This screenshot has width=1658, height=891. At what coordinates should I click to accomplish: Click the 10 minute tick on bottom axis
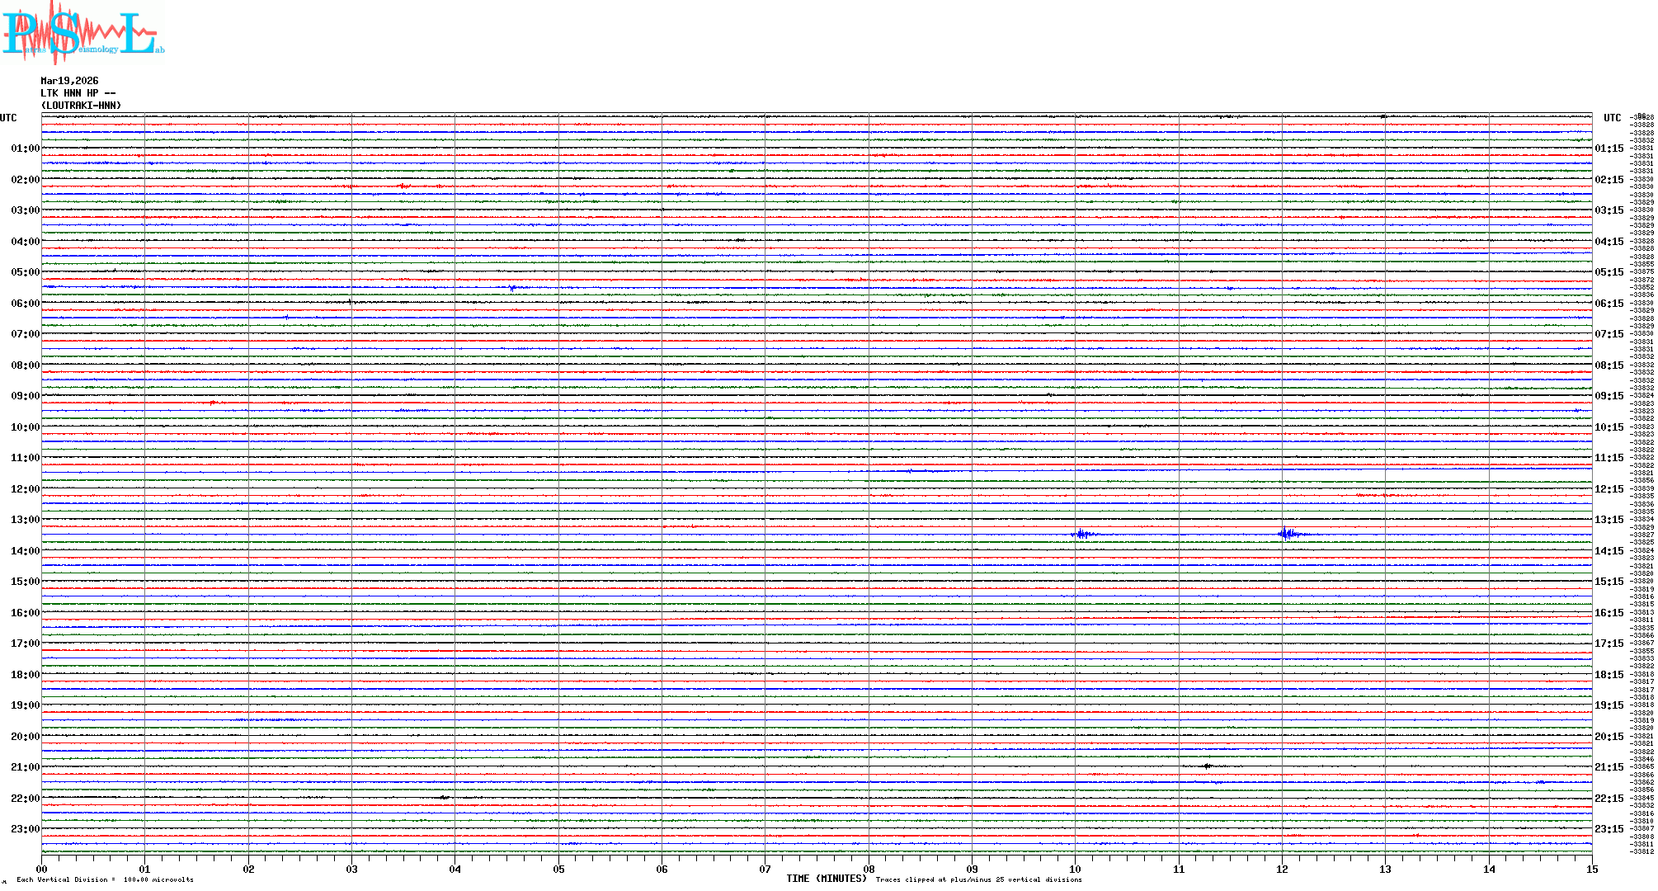1075,869
